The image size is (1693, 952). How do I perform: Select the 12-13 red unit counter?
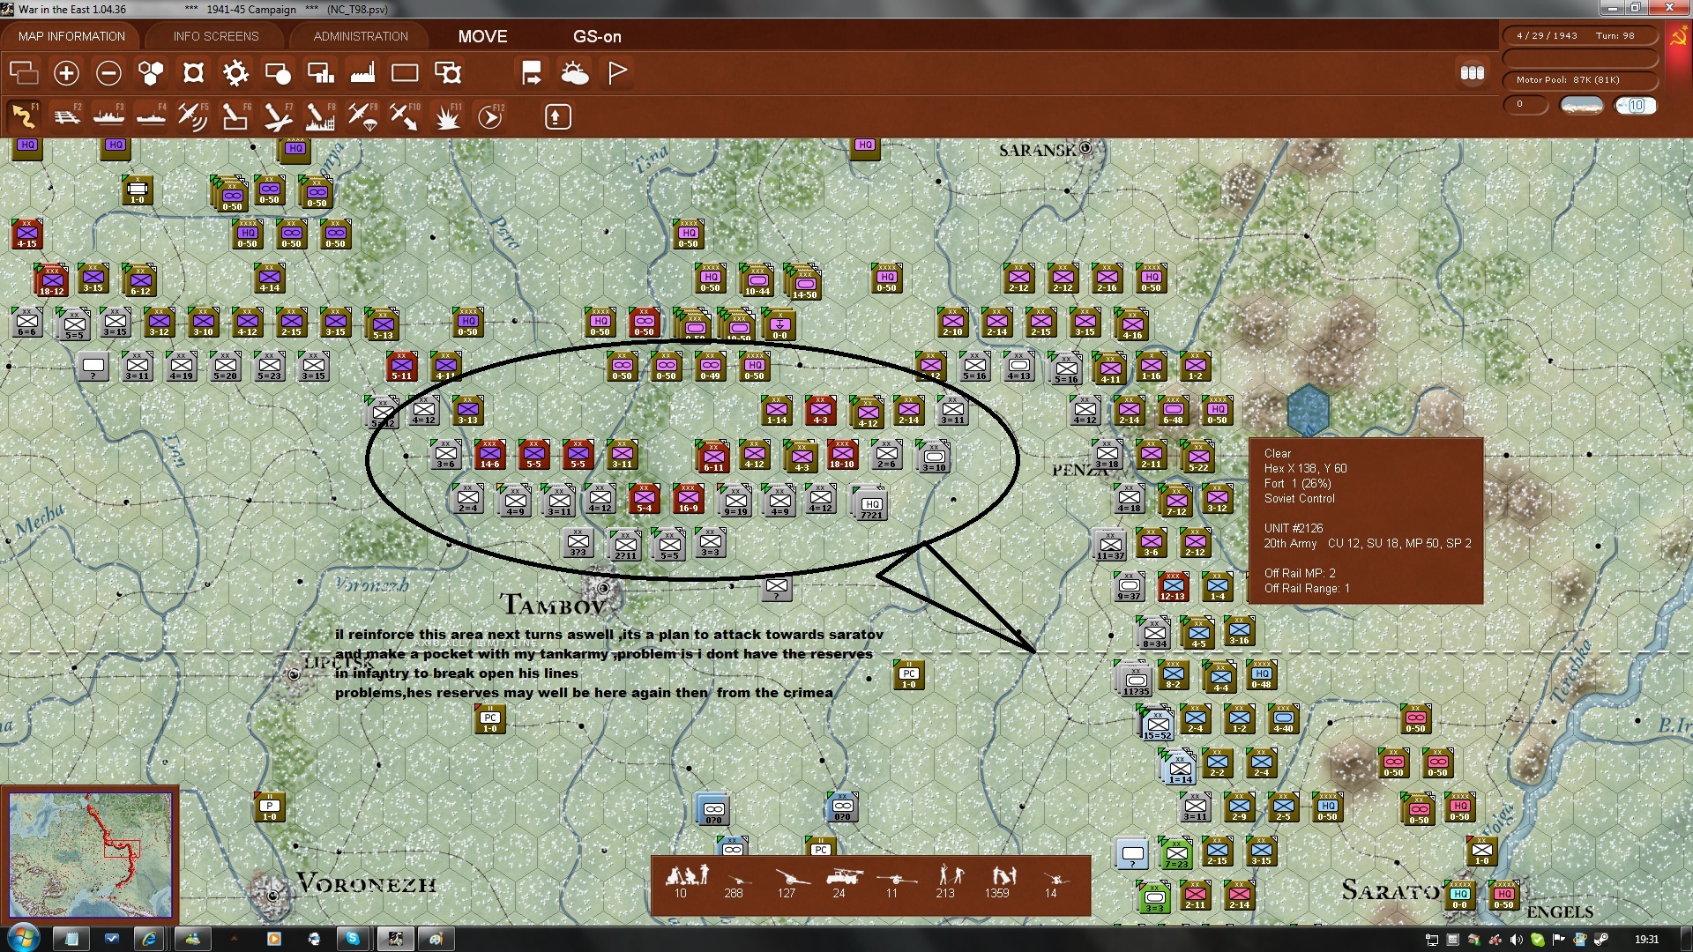(1173, 587)
